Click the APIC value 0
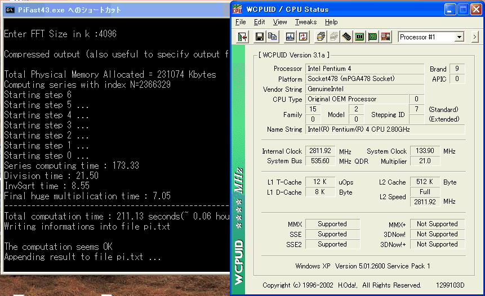 click(x=457, y=79)
